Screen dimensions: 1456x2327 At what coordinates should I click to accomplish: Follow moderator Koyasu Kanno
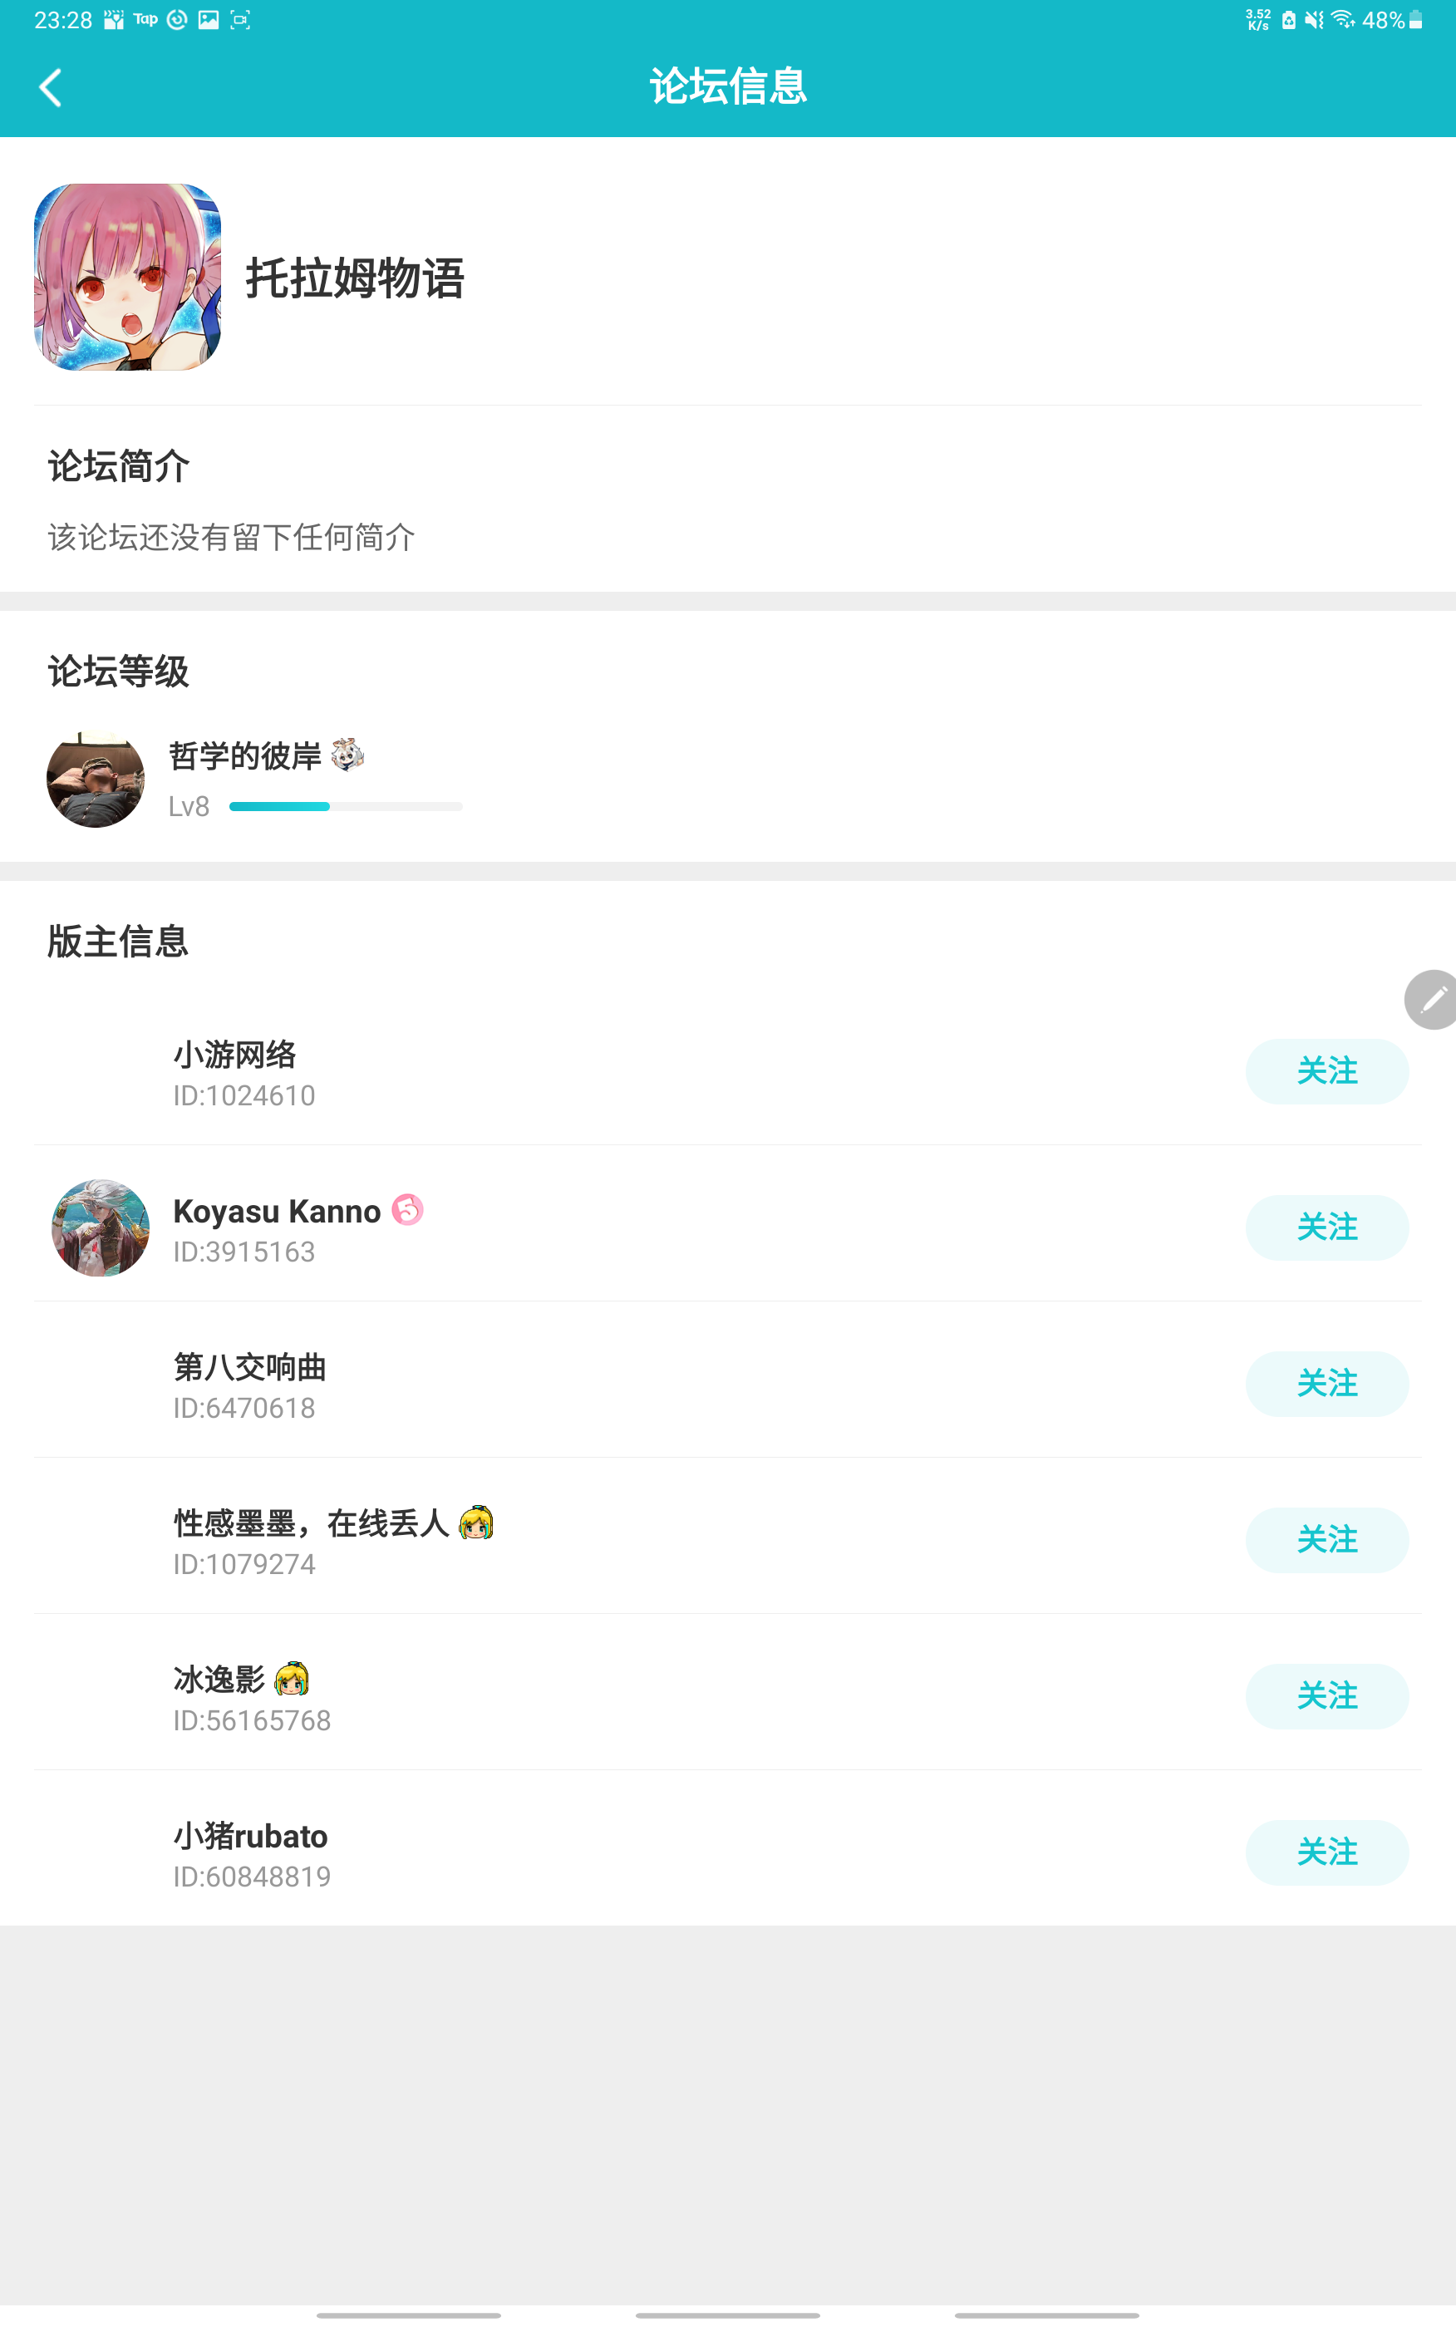coord(1326,1227)
